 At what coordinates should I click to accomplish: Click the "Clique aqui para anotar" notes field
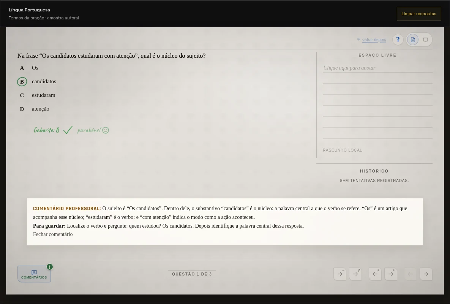pos(377,68)
